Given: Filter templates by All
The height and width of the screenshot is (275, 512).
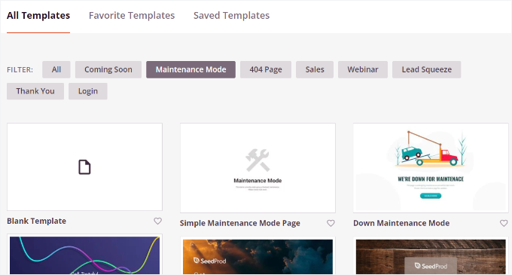Looking at the screenshot, I should [56, 69].
